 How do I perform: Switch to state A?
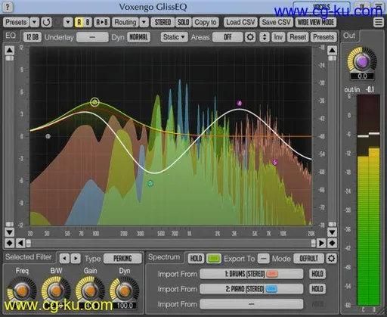pos(79,23)
